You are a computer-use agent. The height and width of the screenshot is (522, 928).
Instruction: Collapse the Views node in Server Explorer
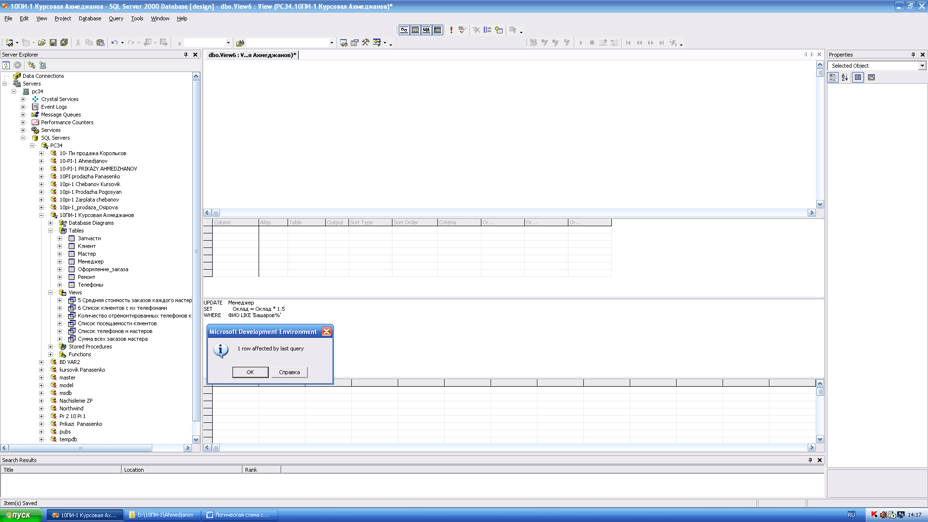[x=51, y=292]
